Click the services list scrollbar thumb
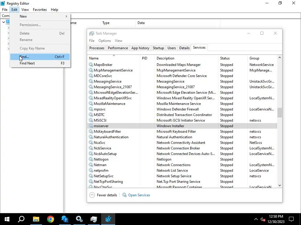The height and width of the screenshot is (225, 301). click(280, 112)
